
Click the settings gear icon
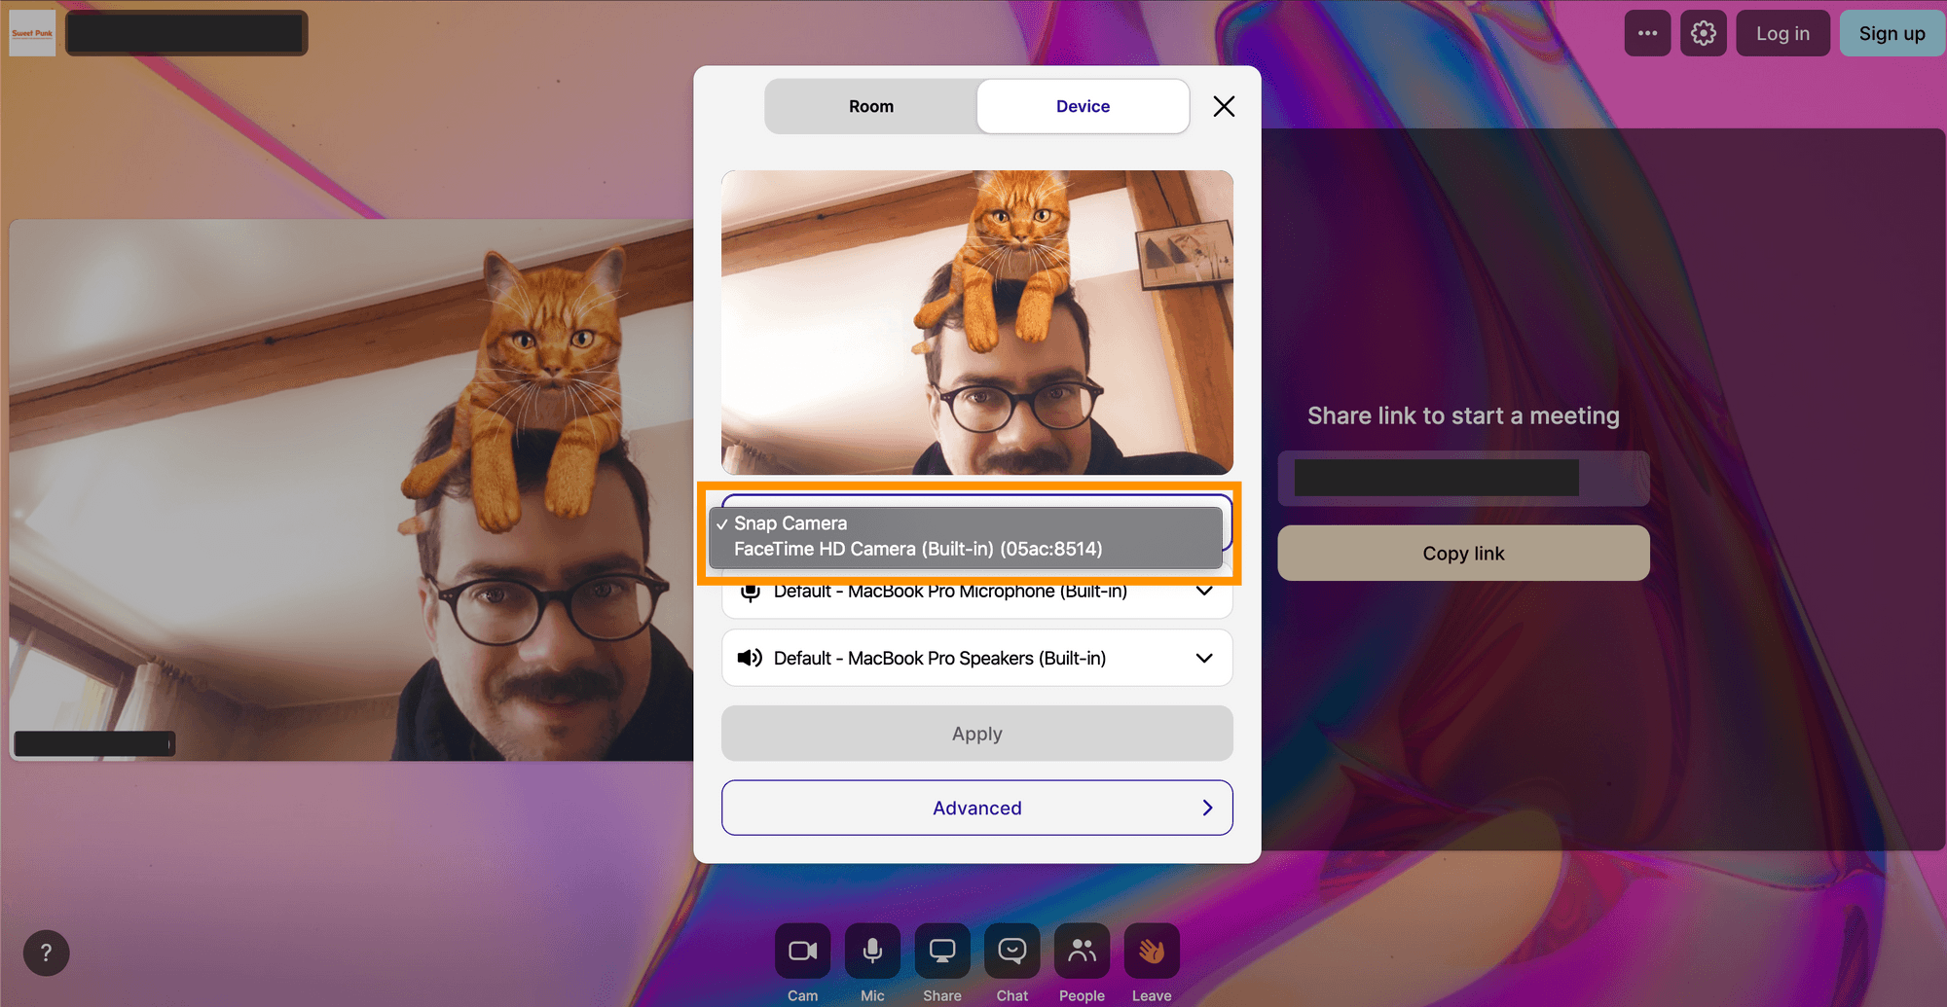pos(1703,33)
